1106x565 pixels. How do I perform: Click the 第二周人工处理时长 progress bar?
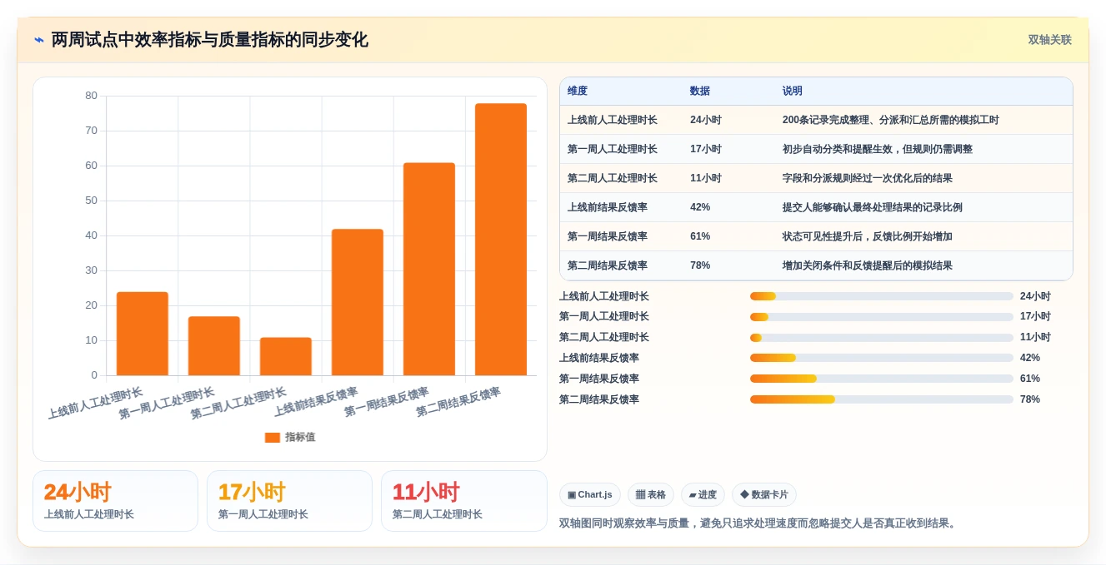882,338
